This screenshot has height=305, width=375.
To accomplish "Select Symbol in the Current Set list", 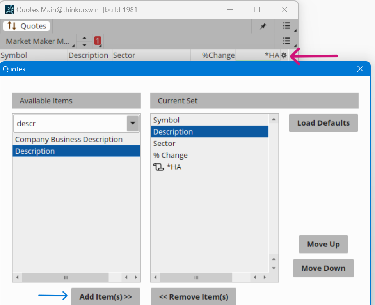I will coord(210,120).
